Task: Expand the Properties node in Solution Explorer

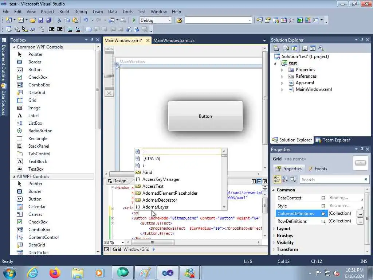Action: click(282, 70)
